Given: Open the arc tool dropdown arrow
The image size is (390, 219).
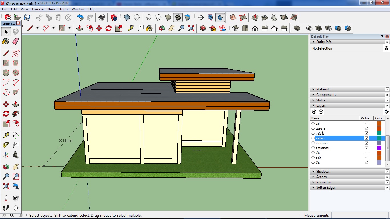Looking at the screenshot, I should pos(53,28).
